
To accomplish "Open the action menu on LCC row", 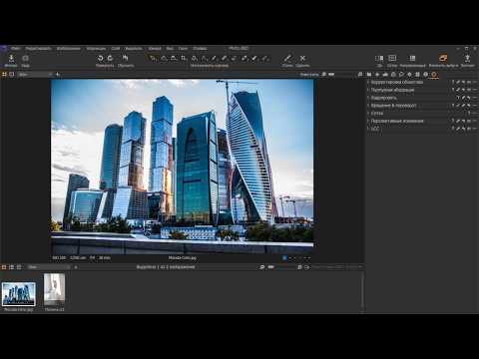I will click(475, 129).
